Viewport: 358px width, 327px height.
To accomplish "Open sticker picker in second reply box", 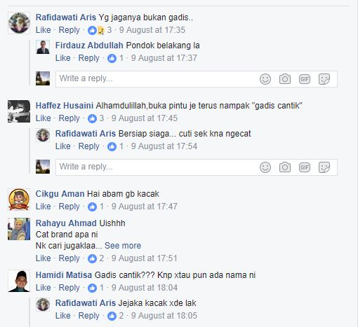I will pos(324,167).
